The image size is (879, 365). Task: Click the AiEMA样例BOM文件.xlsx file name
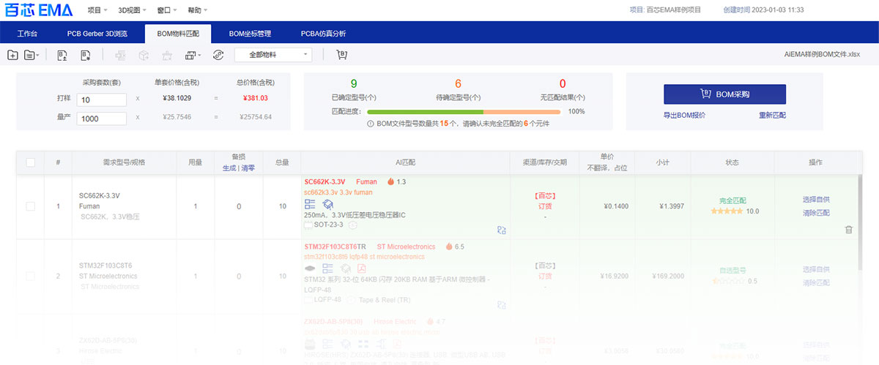(822, 55)
